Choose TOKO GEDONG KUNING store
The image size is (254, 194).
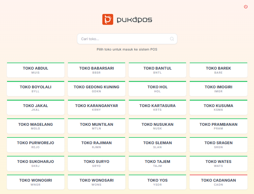pos(96,89)
